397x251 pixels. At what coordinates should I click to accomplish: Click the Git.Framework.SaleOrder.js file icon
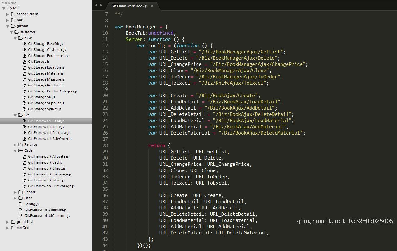(24, 139)
